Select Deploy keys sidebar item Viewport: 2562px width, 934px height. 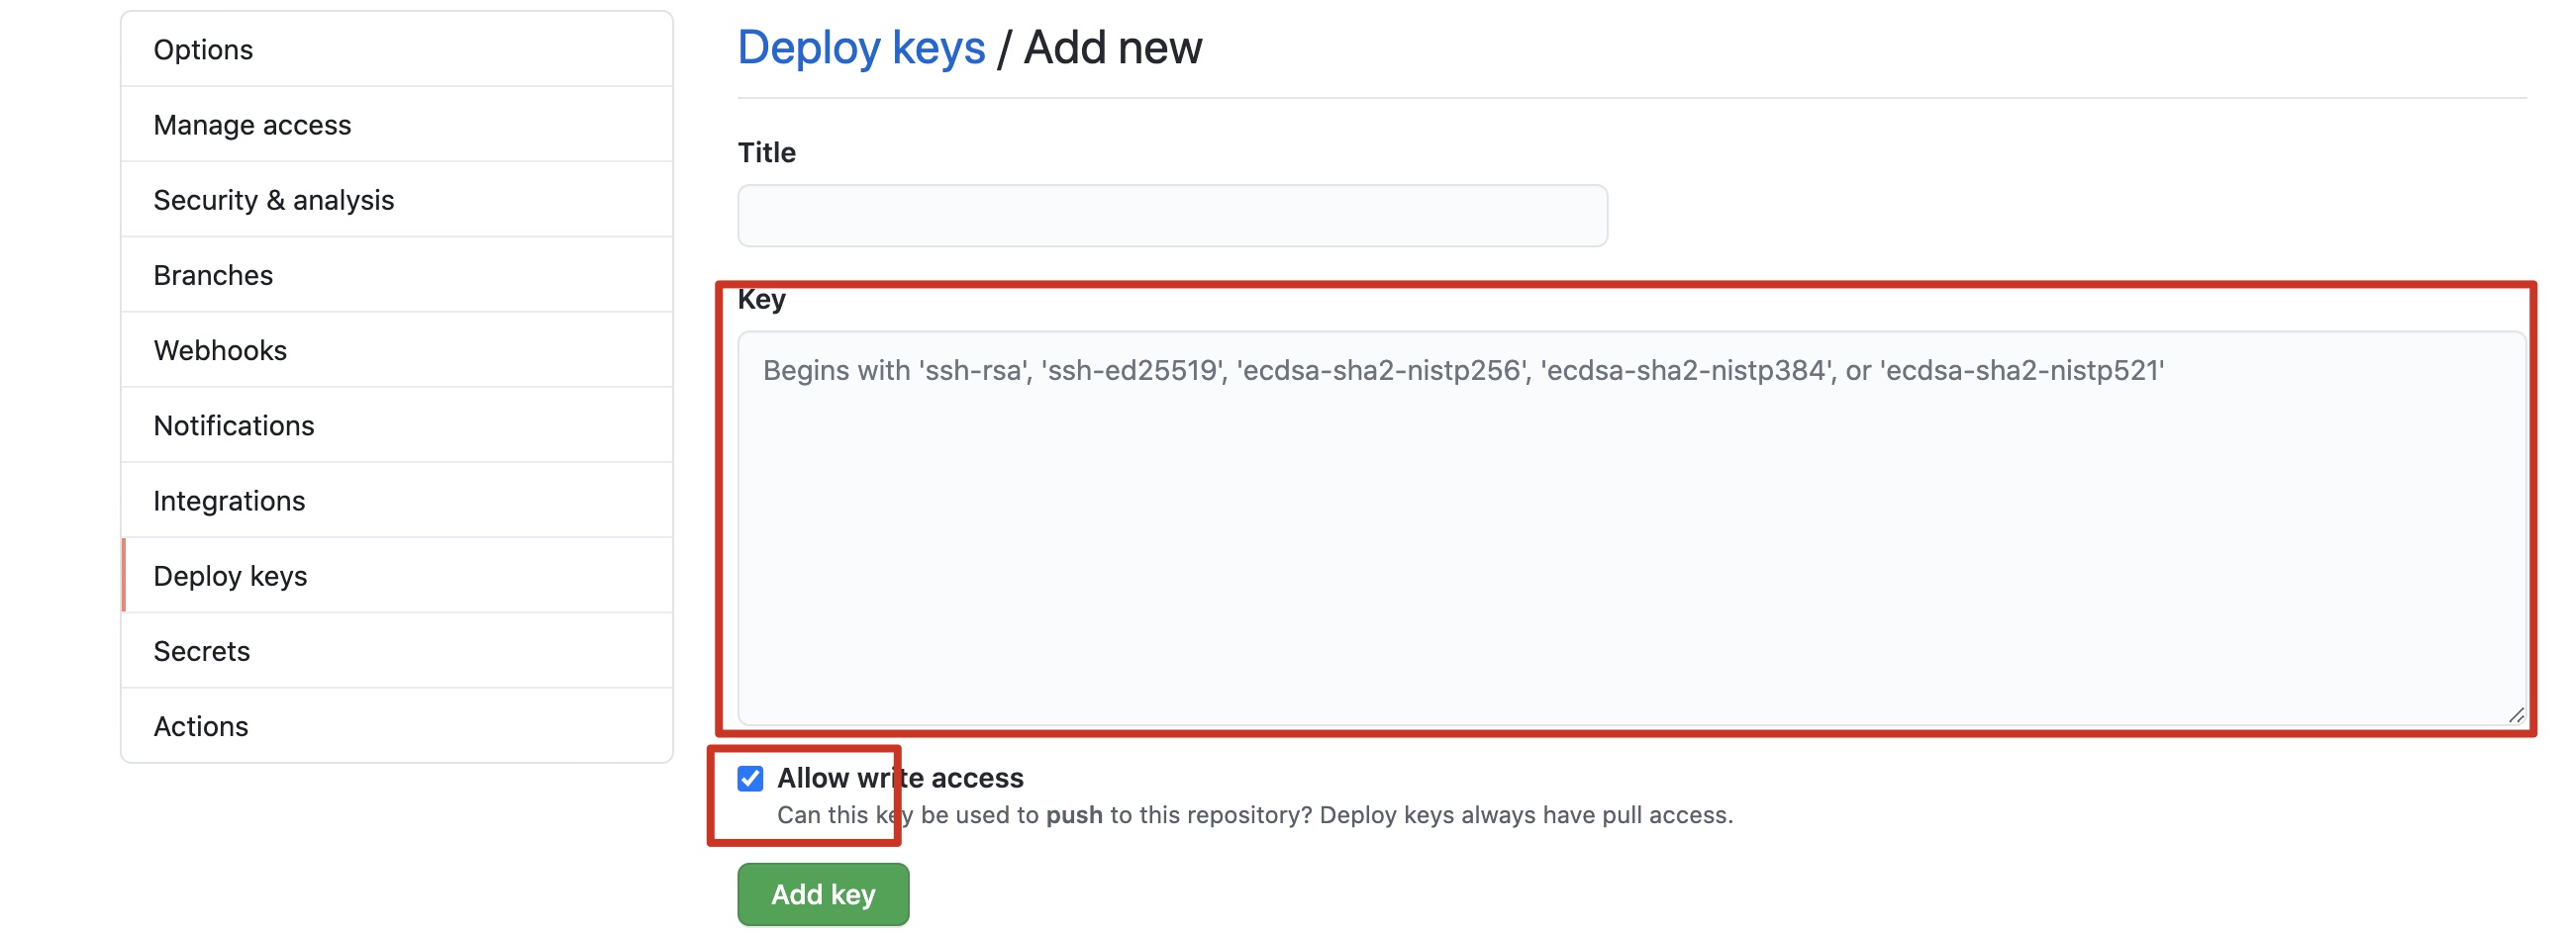point(230,576)
